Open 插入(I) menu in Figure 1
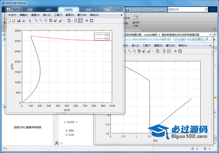Screen dimensions: 219x153 47,15
